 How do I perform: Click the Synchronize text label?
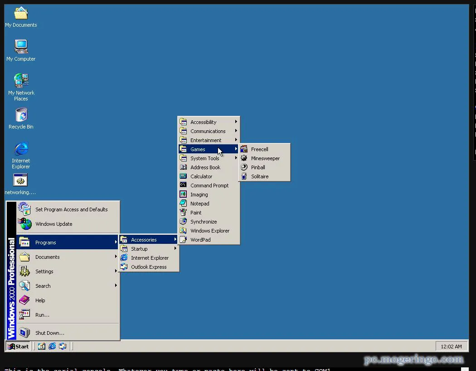click(x=204, y=222)
